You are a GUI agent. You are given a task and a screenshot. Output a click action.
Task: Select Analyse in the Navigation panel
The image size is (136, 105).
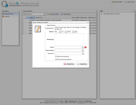[10, 16]
